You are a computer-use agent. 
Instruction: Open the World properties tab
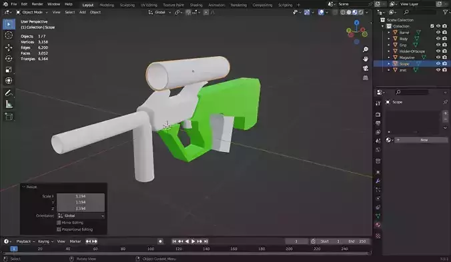[378, 150]
